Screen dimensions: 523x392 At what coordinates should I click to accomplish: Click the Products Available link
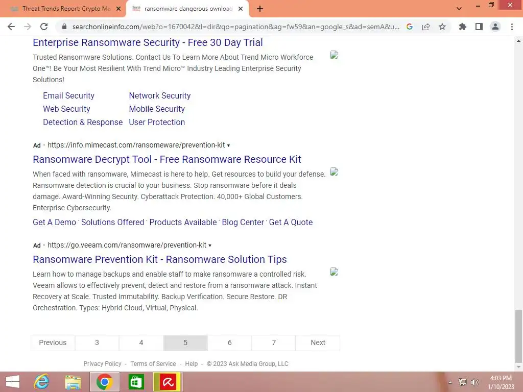pyautogui.click(x=183, y=223)
